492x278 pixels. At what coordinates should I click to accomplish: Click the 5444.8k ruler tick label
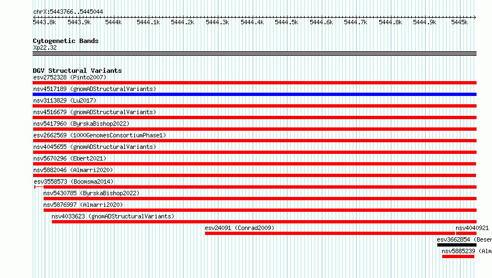pos(390,22)
